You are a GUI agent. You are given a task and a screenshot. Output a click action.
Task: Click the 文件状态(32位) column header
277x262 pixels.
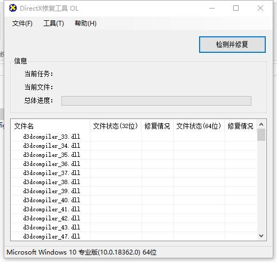point(116,126)
